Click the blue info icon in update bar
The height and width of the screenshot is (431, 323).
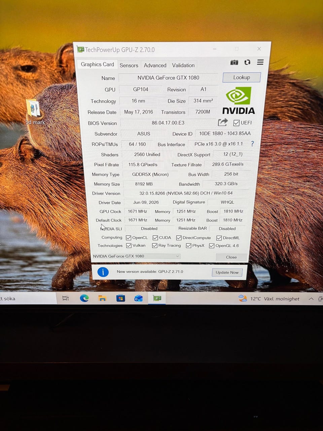click(103, 272)
